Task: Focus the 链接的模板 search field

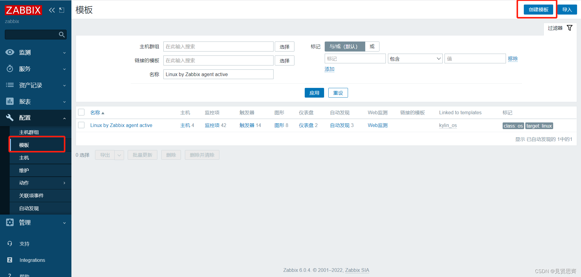Action: (218, 60)
